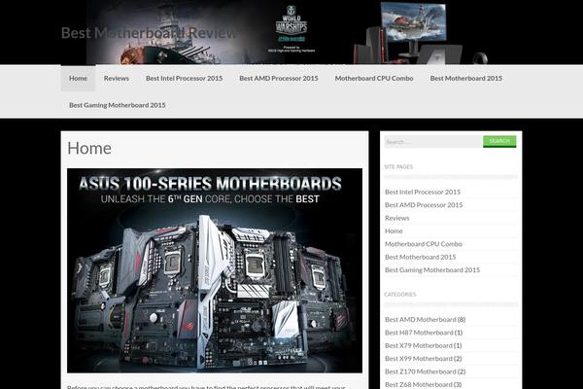Open category Best Z68 Motherboard (3)

pyautogui.click(x=423, y=384)
